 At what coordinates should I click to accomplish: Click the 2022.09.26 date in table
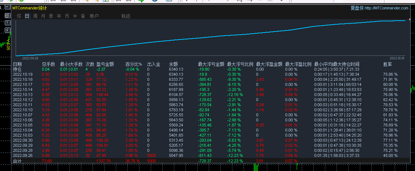(x=23, y=155)
